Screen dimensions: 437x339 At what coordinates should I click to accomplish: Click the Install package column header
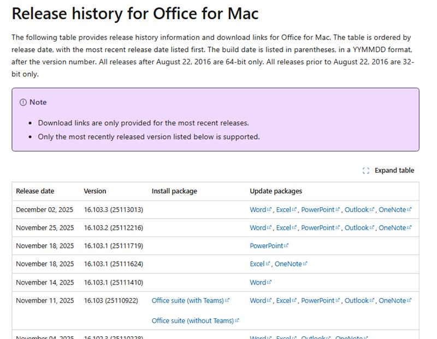coord(174,191)
